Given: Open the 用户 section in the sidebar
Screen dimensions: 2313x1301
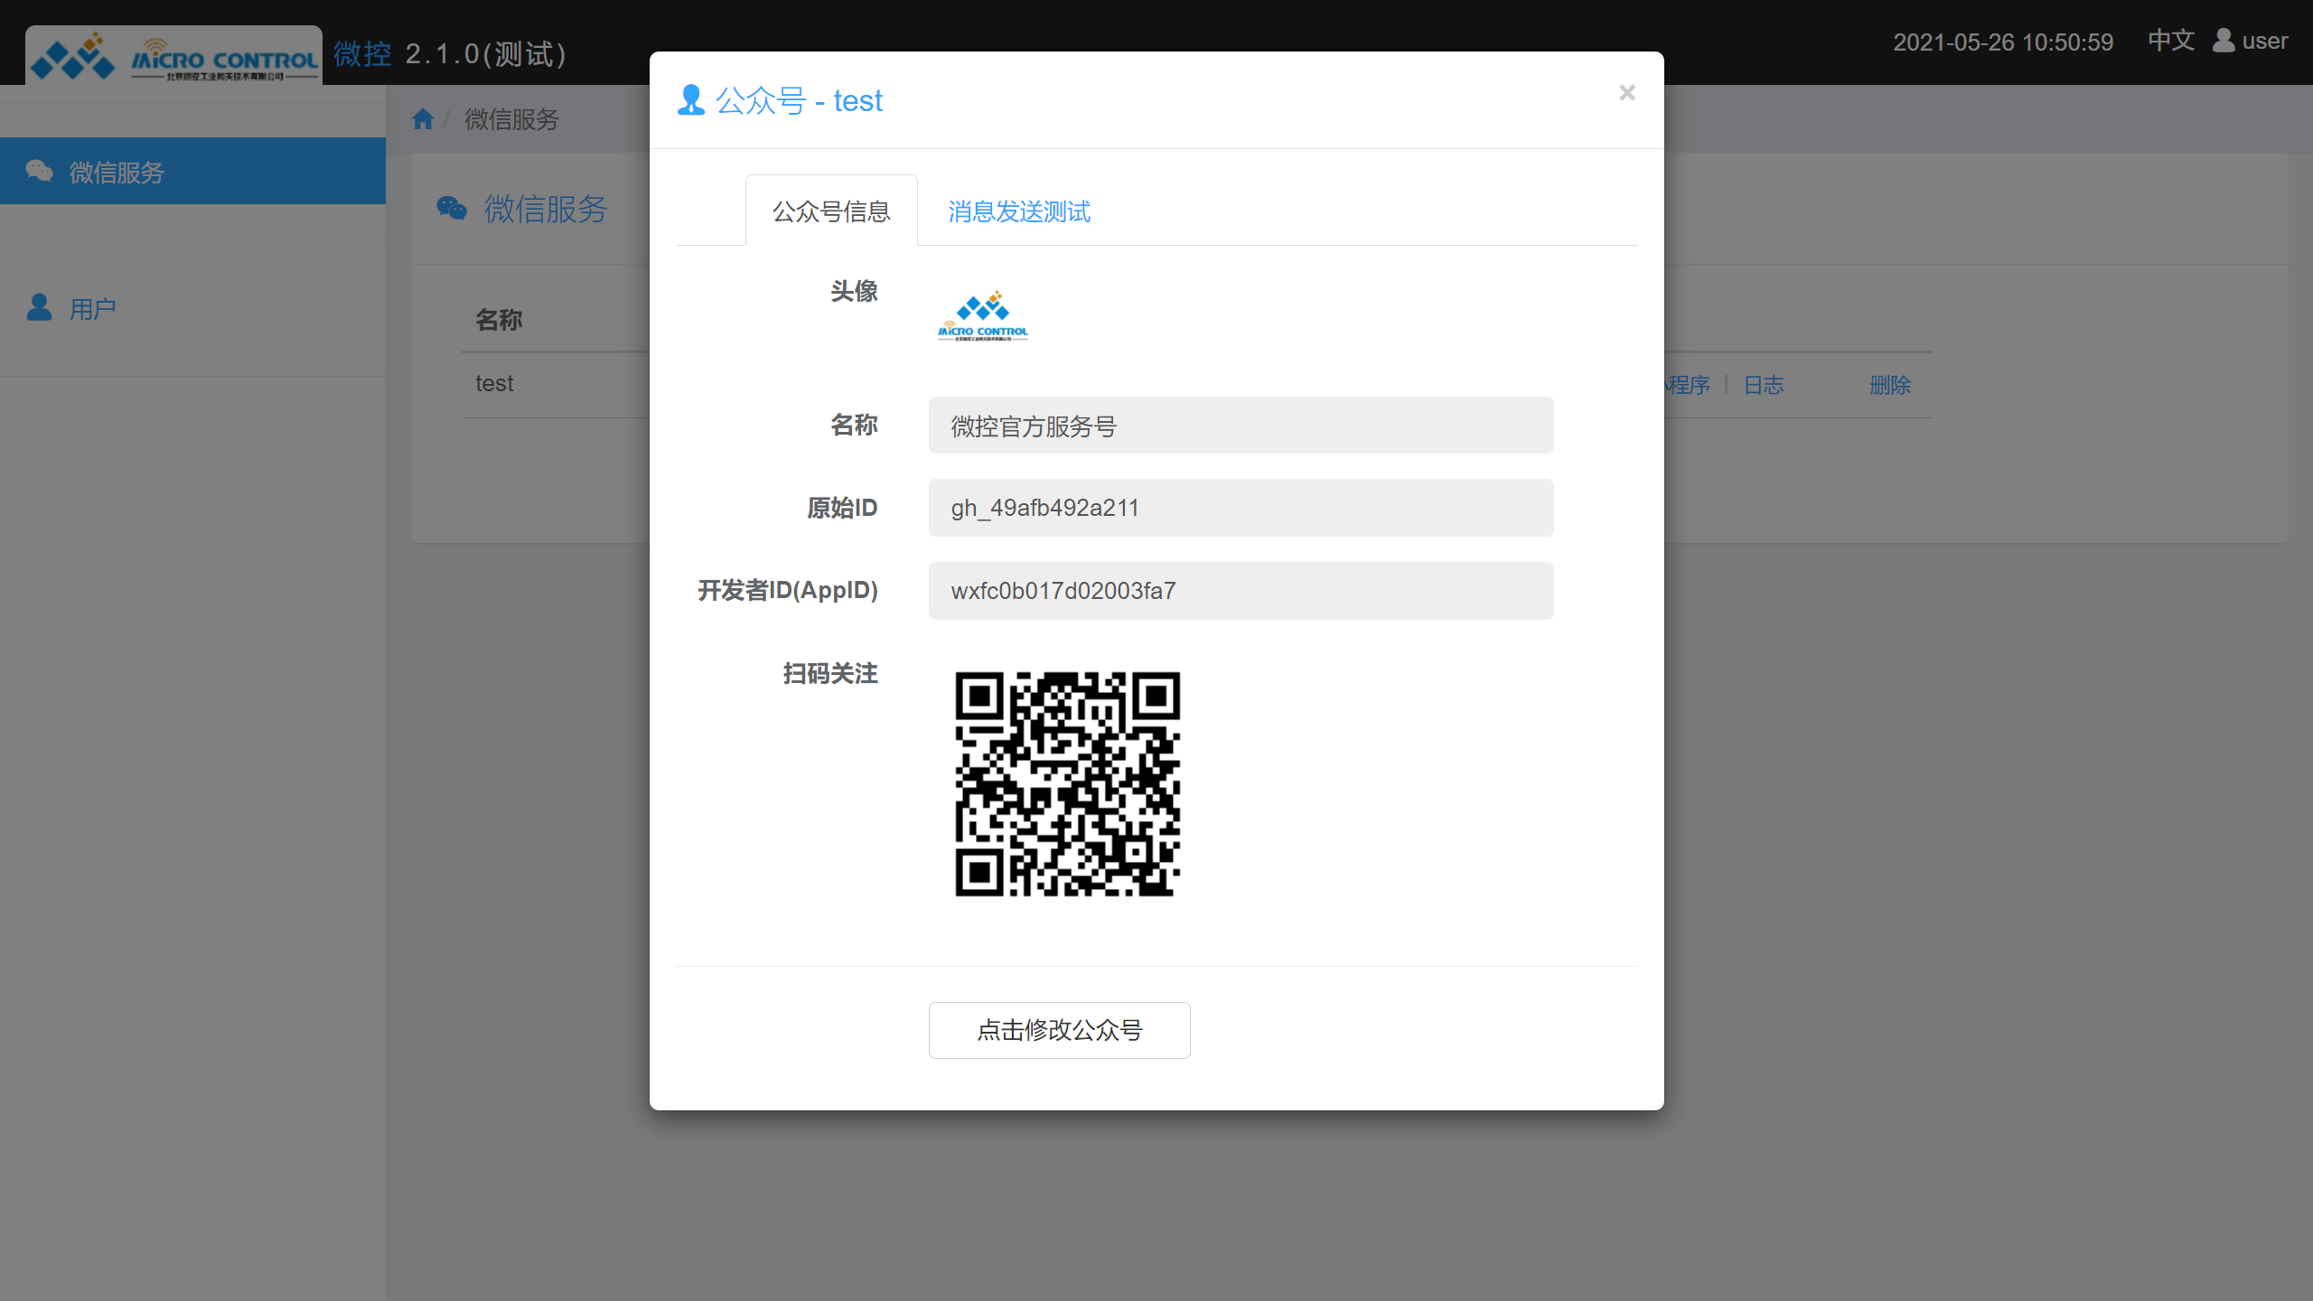Looking at the screenshot, I should pyautogui.click(x=92, y=309).
